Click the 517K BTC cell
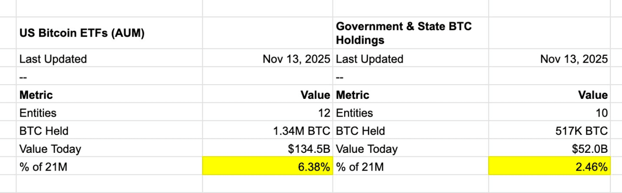The height and width of the screenshot is (193, 622). pos(580,131)
